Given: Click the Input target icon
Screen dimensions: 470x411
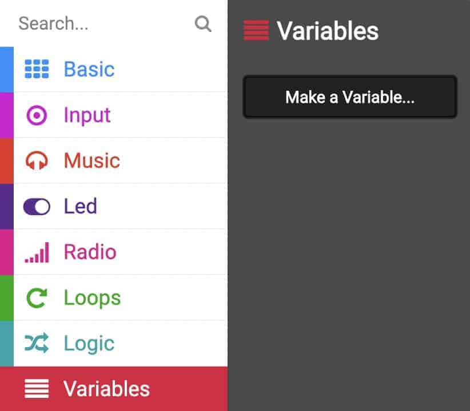Looking at the screenshot, I should (x=37, y=115).
